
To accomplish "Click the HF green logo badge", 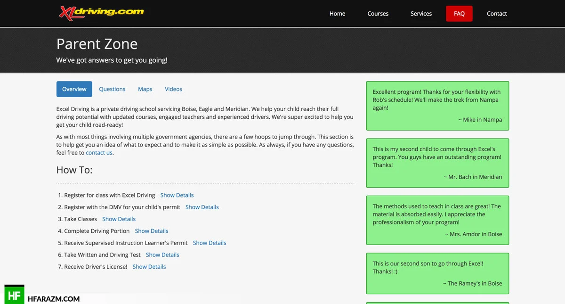I will pyautogui.click(x=14, y=295).
